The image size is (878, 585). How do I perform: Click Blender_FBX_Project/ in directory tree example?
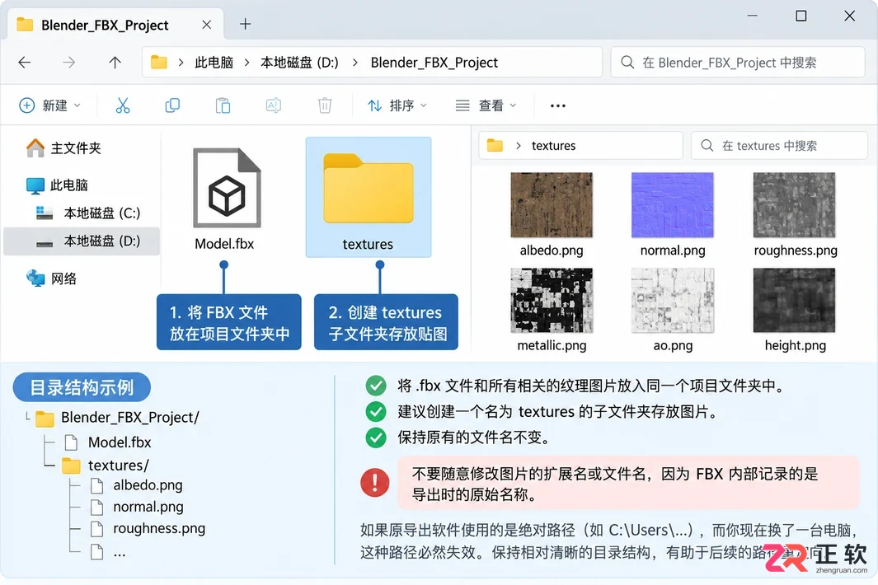click(130, 417)
